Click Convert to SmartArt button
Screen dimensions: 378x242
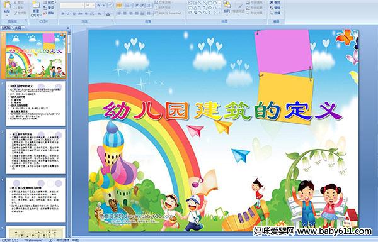pyautogui.click(x=169, y=13)
